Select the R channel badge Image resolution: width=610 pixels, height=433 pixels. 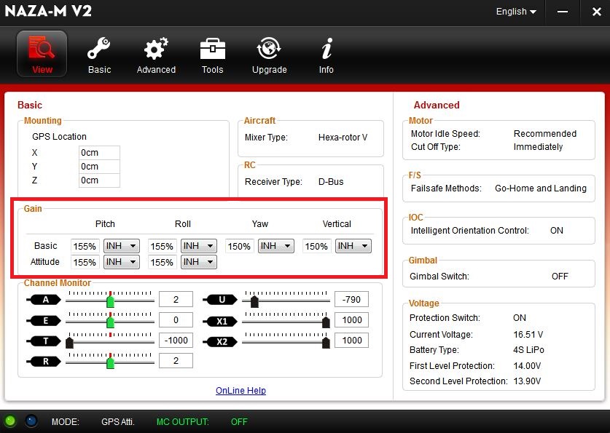click(44, 362)
